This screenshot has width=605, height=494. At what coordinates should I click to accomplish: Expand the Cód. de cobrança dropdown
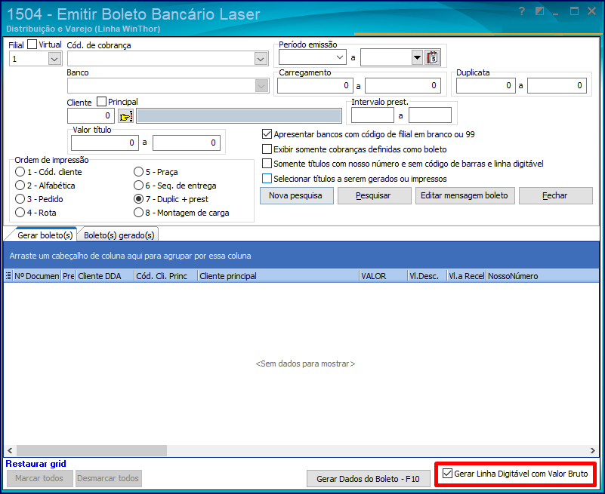point(261,59)
